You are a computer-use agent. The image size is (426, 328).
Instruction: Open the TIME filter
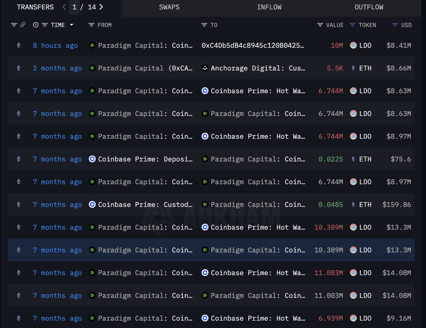point(45,25)
